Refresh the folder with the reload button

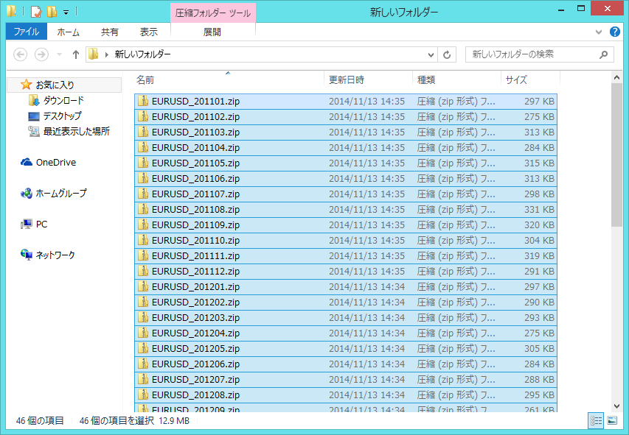[x=447, y=54]
